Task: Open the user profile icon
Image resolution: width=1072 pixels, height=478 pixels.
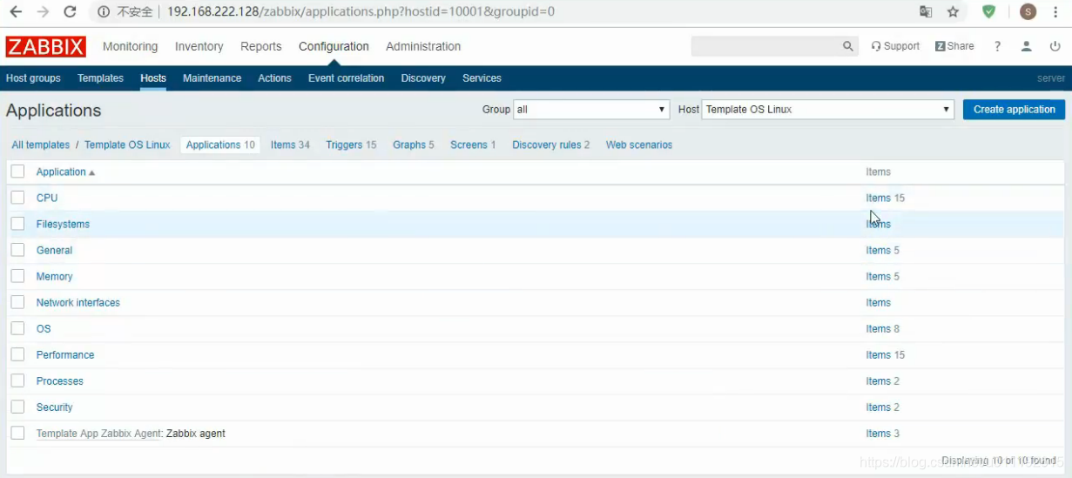Action: (1027, 47)
